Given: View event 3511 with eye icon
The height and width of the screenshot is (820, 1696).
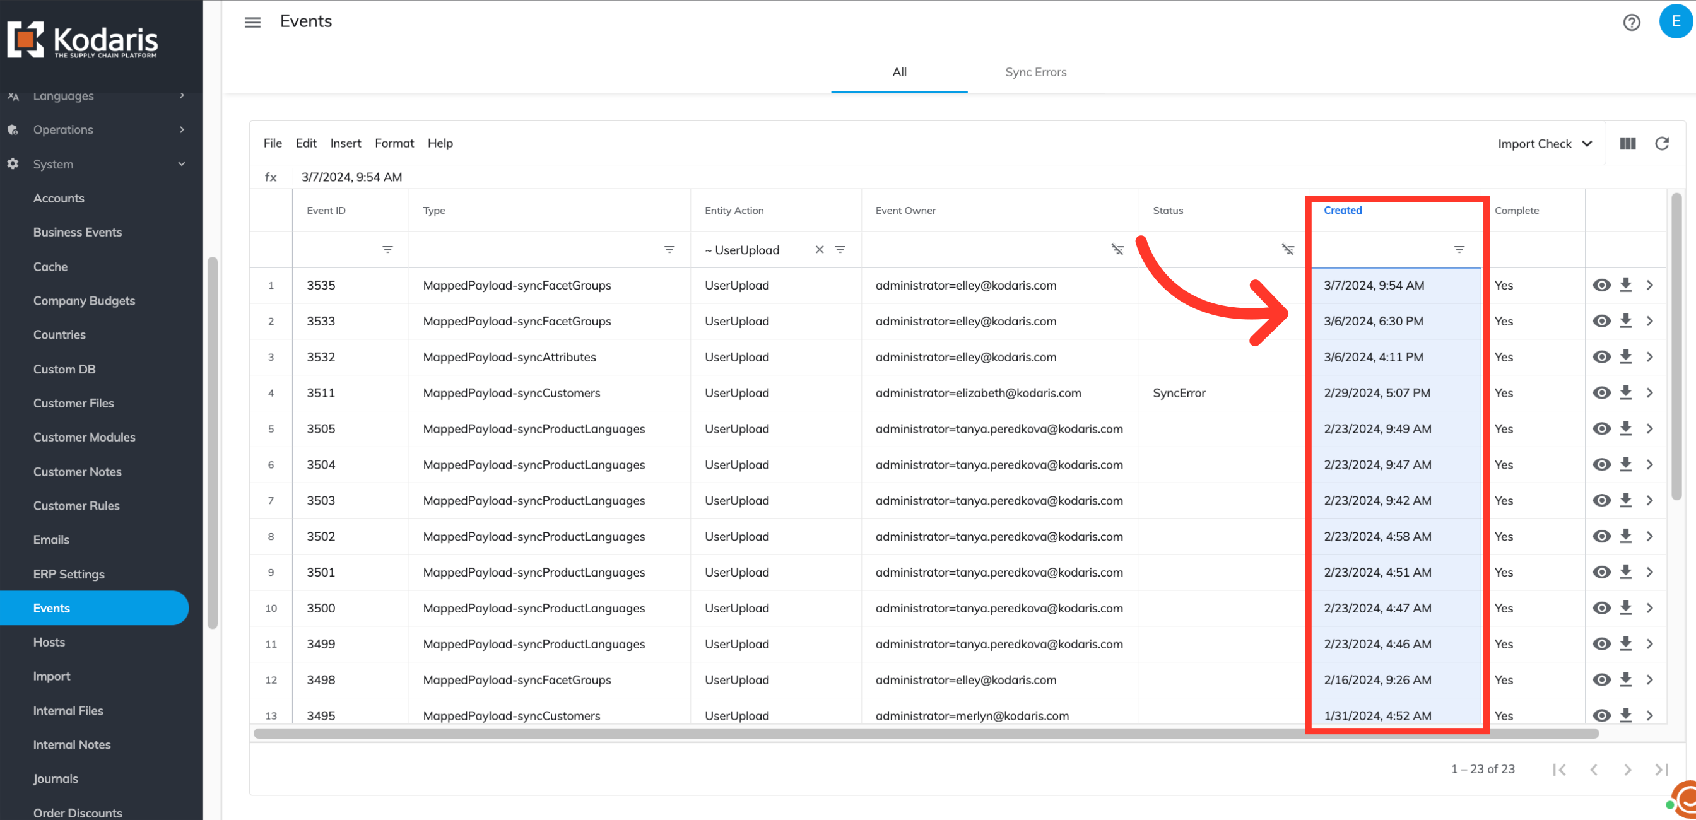Looking at the screenshot, I should click(1601, 393).
